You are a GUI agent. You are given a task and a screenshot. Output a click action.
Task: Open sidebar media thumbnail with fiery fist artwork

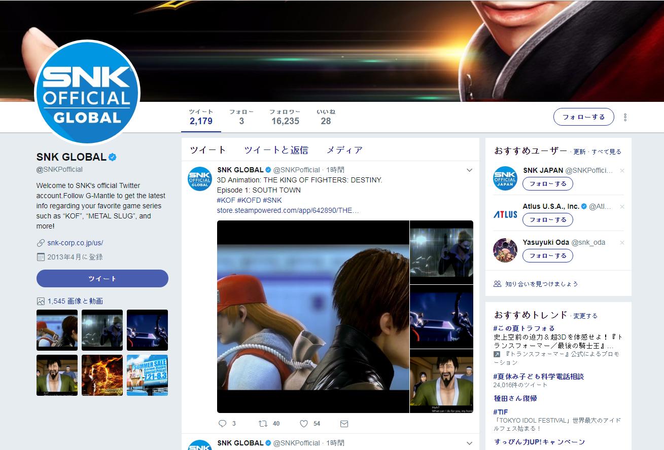tap(102, 375)
